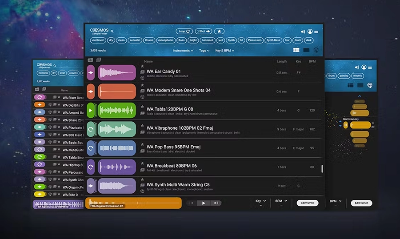Click the loop icon for WA Vibraphone 102BPM 02 Fmaj
400x239 pixels.
click(91, 129)
